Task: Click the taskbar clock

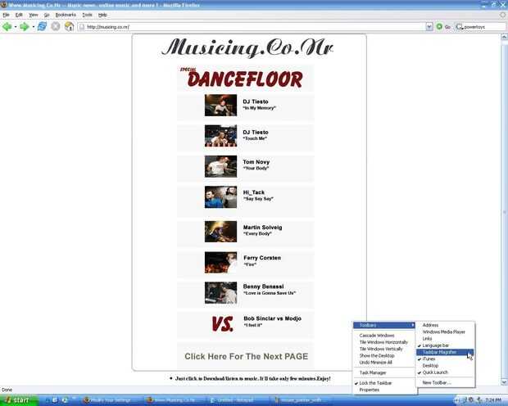Action: (493, 401)
